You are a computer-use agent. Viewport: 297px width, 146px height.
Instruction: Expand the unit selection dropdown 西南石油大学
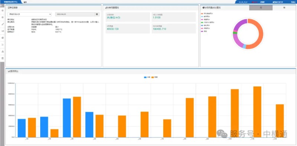29,14
